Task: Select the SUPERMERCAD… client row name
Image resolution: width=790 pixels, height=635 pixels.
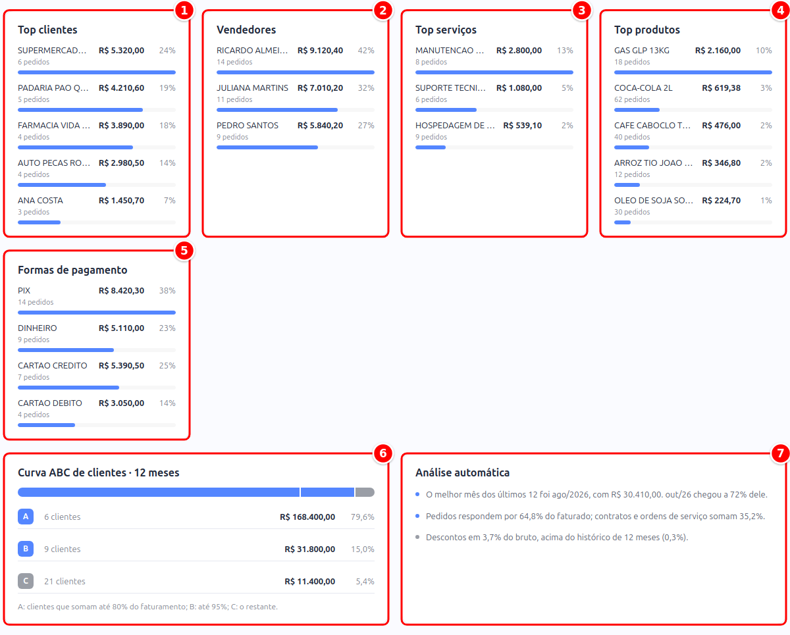Action: click(53, 51)
